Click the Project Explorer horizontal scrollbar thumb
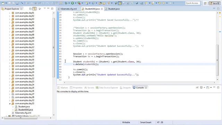Image resolution: width=222 pixels, height=125 pixels. 21,118
